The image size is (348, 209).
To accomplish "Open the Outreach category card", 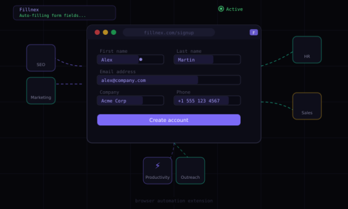I will [190, 171].
